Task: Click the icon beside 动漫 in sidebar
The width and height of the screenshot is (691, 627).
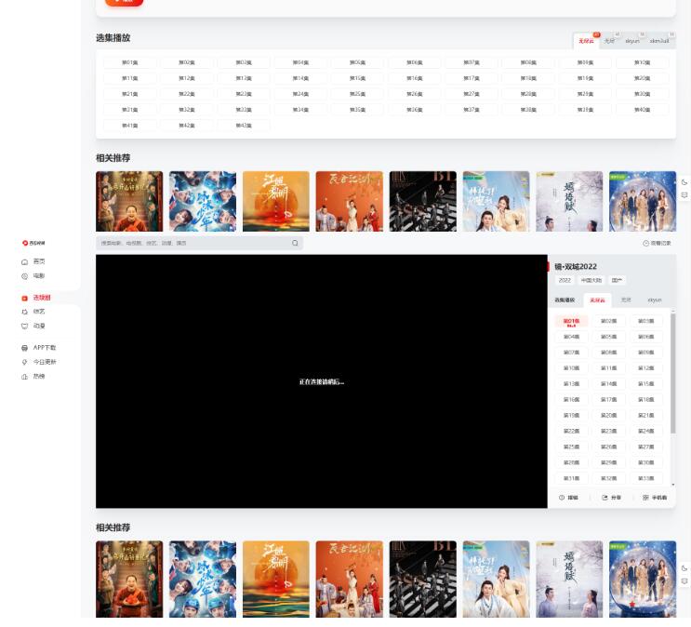Action: point(25,327)
